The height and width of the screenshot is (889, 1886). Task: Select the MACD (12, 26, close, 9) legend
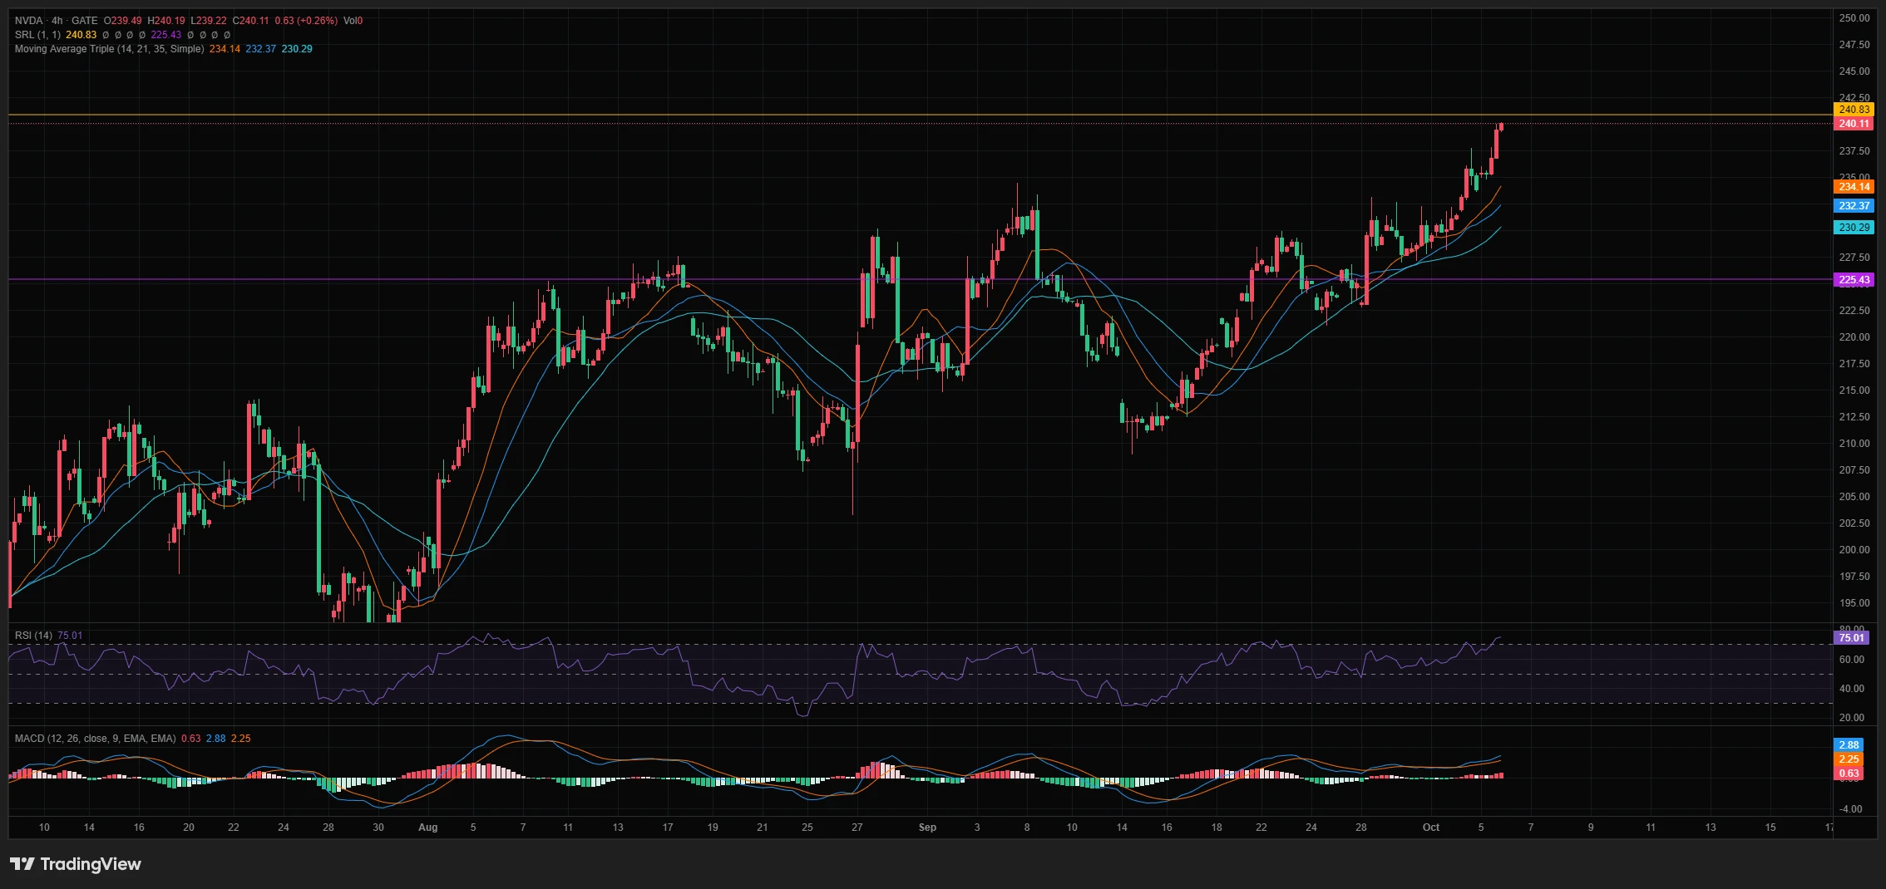(95, 739)
